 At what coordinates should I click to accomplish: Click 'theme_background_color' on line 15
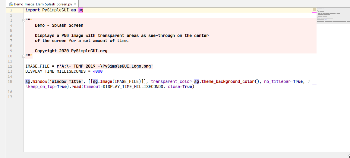pyautogui.click(x=228, y=82)
